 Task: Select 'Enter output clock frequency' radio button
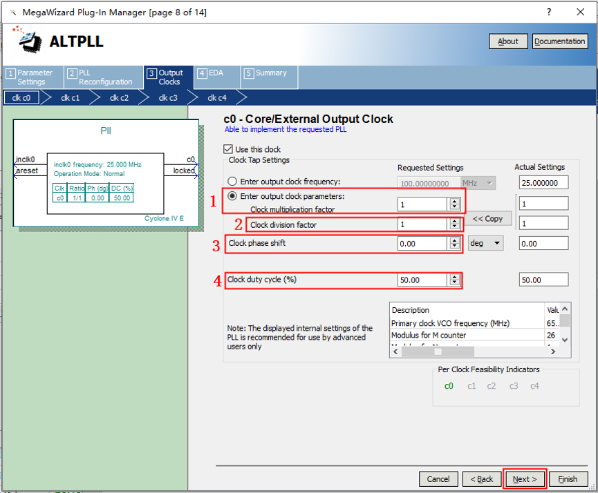pyautogui.click(x=232, y=182)
